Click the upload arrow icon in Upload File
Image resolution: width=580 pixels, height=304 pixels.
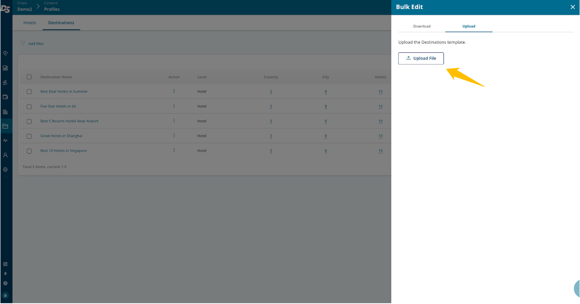pos(408,58)
